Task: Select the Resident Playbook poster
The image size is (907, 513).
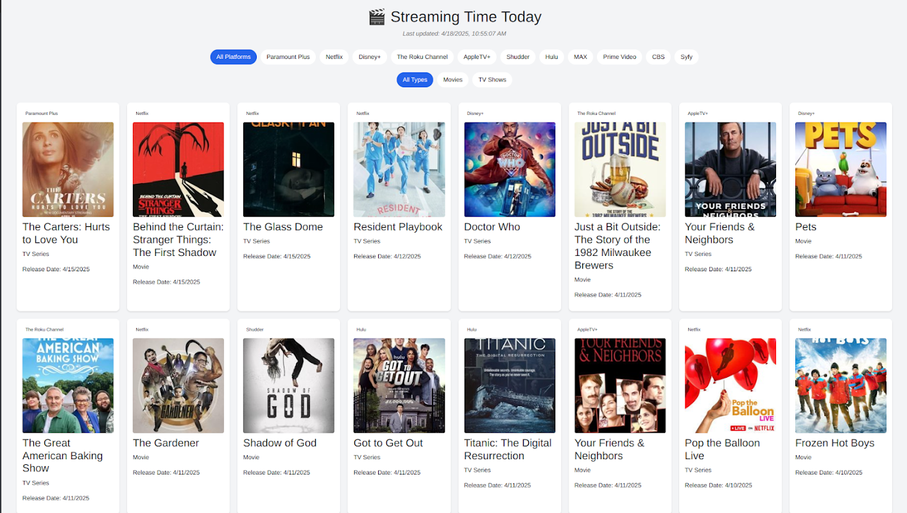Action: (399, 170)
